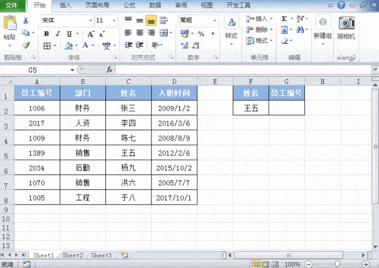Image resolution: width=379 pixels, height=268 pixels.
Task: Expand the 格式 cells dropdown
Action: pos(271,41)
